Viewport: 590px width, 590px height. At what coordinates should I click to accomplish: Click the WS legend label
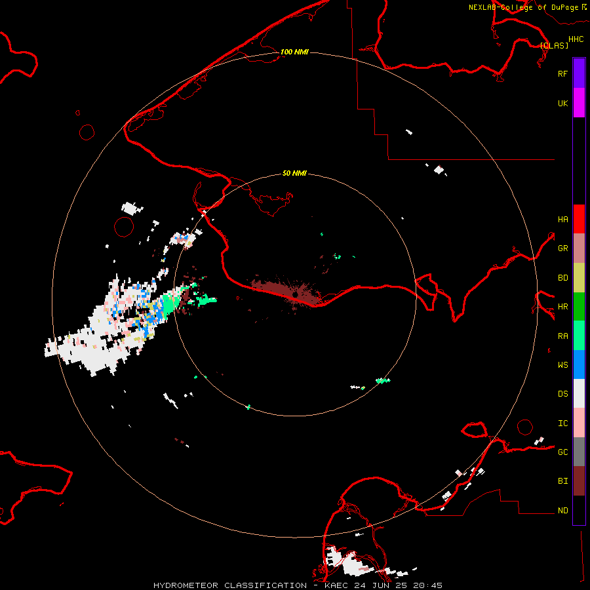562,365
